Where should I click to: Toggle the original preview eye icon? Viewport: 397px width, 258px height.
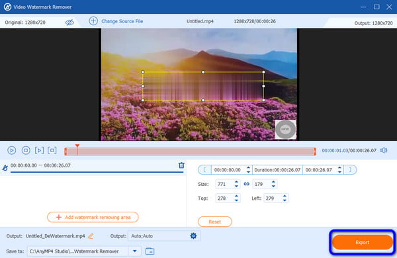pos(69,22)
